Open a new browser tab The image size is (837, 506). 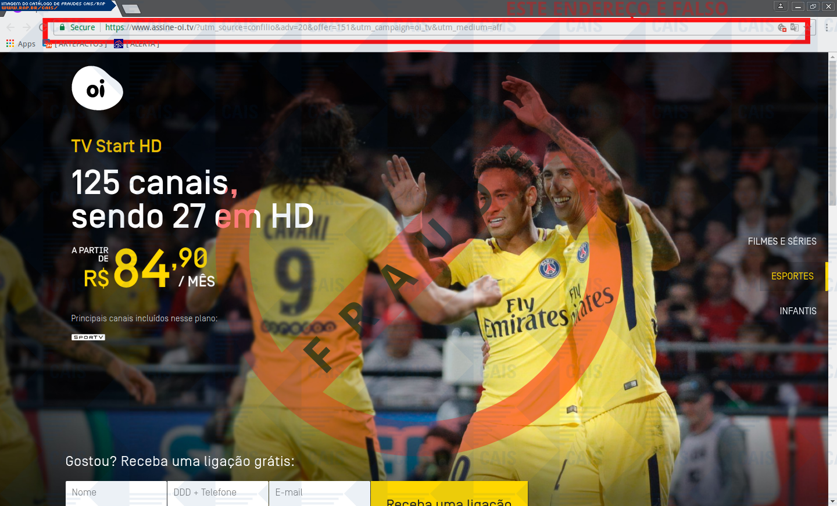(131, 9)
